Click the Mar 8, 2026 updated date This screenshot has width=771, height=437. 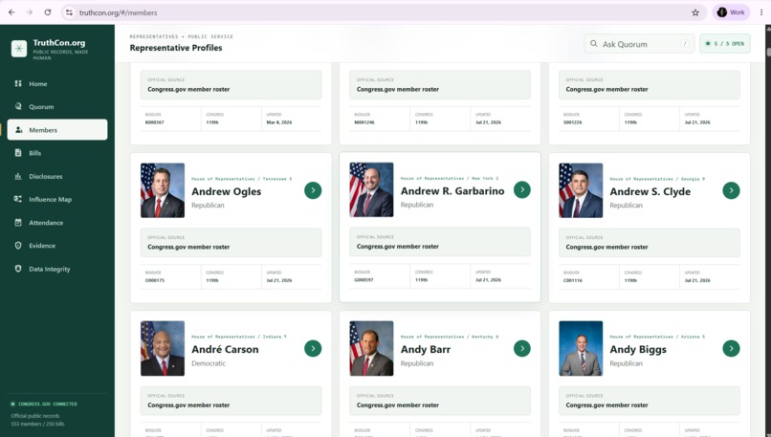coord(278,122)
